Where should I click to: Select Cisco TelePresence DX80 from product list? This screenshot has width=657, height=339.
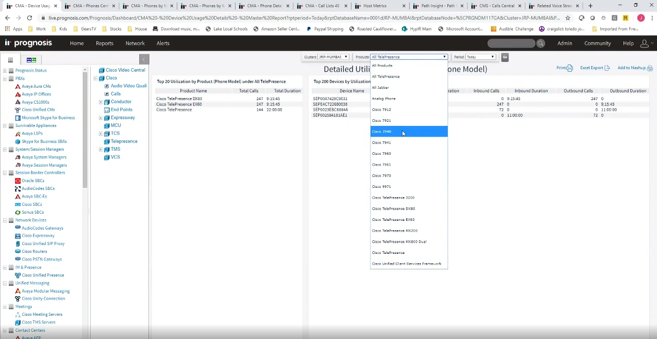coord(393,209)
